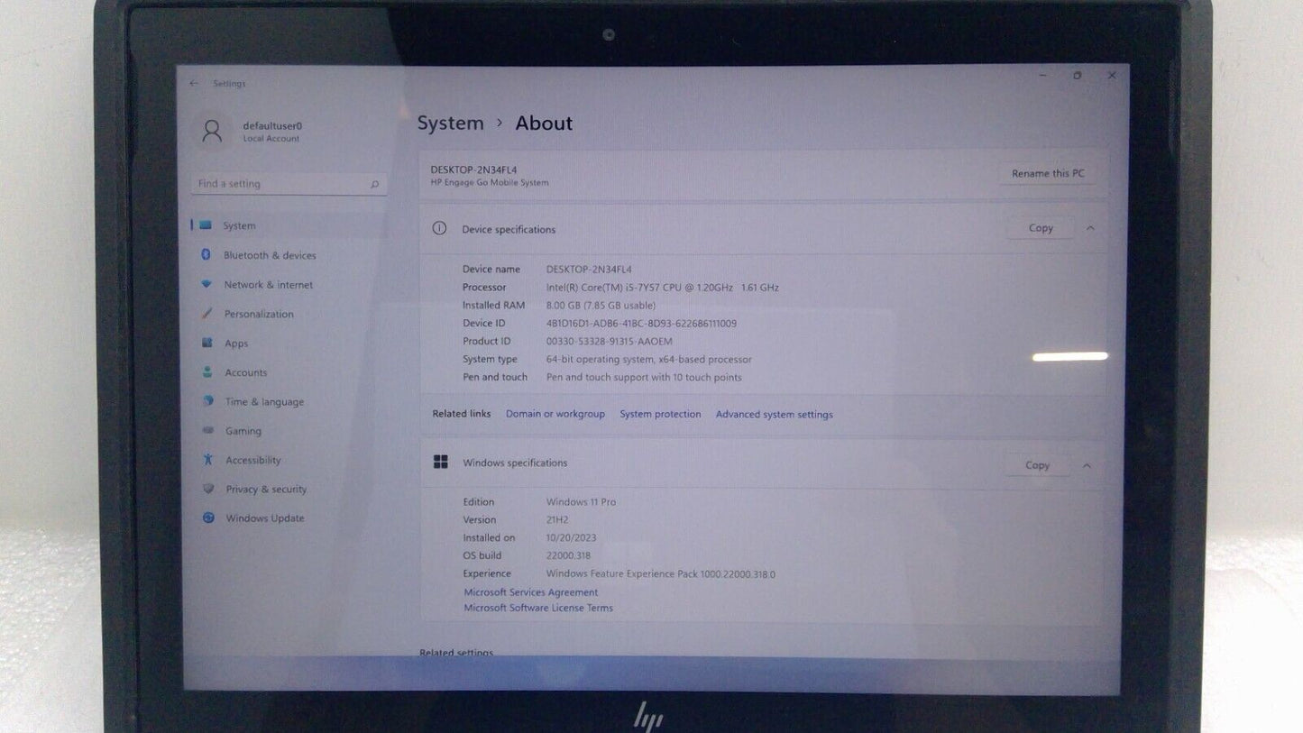
Task: Click the Time & language globe icon
Action: (x=208, y=401)
